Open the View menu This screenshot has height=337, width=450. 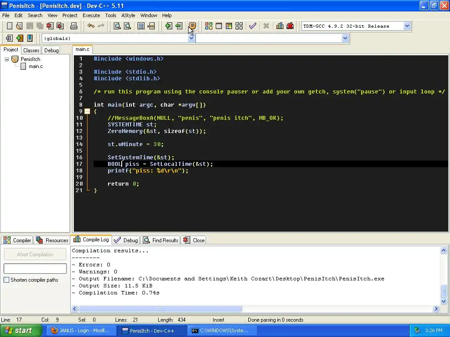click(x=52, y=15)
